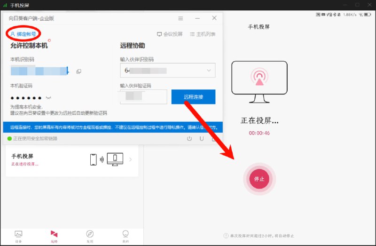
Task: Click the U icon in status bar
Action: coord(202,139)
